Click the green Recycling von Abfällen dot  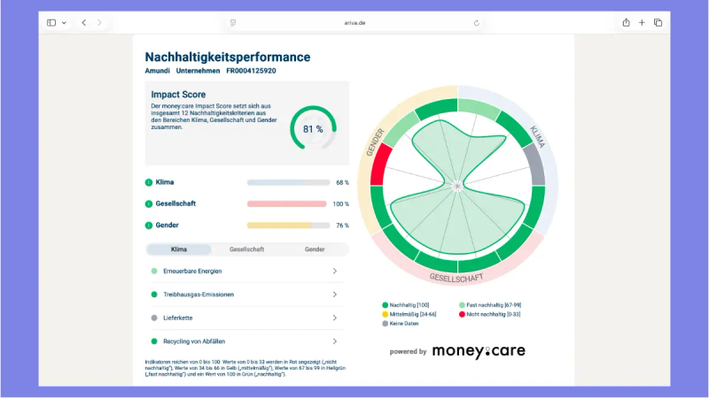(154, 341)
